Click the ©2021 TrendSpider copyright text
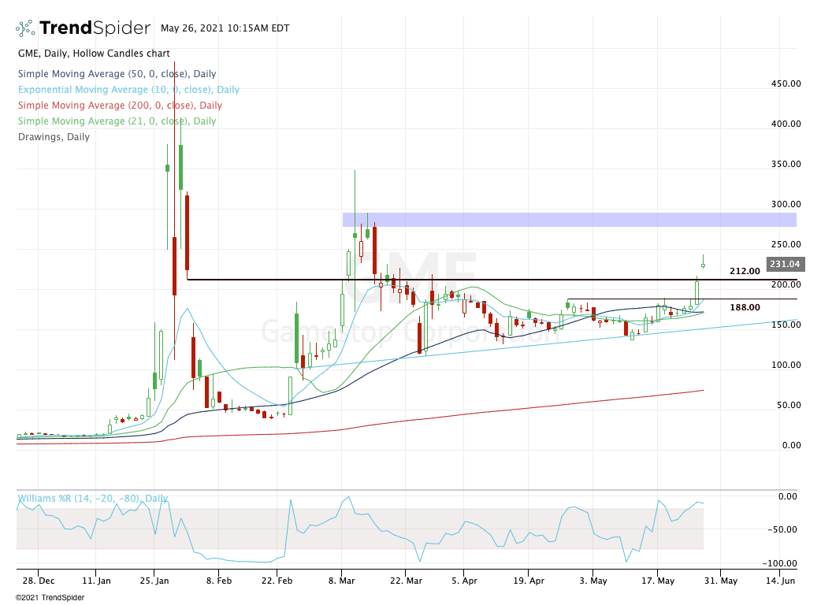821x605 pixels. click(x=50, y=597)
